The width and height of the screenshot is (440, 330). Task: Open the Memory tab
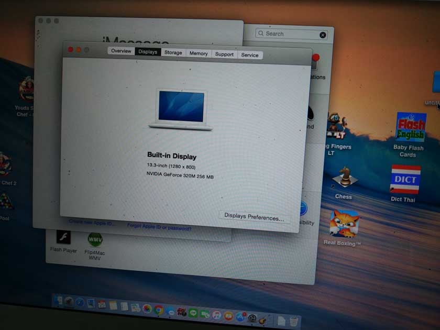click(x=199, y=53)
